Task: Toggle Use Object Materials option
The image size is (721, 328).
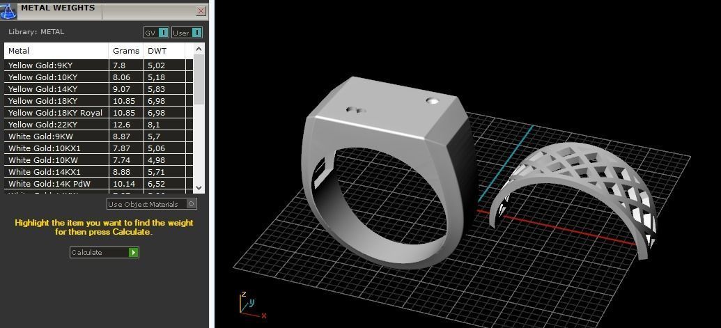Action: (x=152, y=204)
